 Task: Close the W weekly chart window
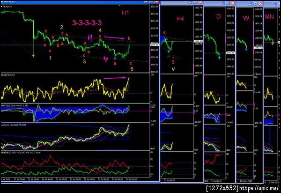[260, 4]
